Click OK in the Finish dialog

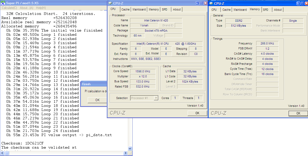[x=97, y=100]
